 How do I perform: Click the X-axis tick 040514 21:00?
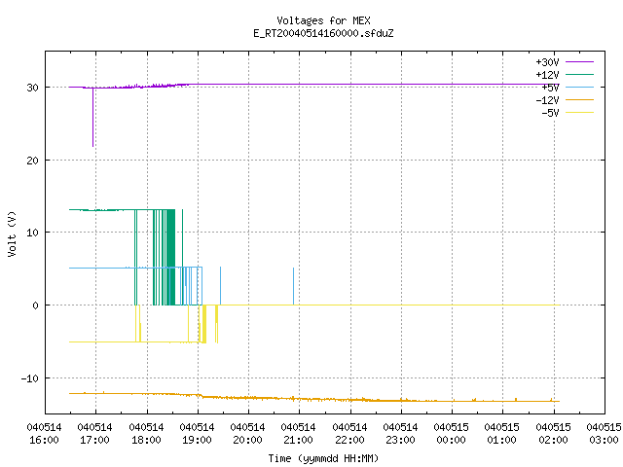[299, 434]
